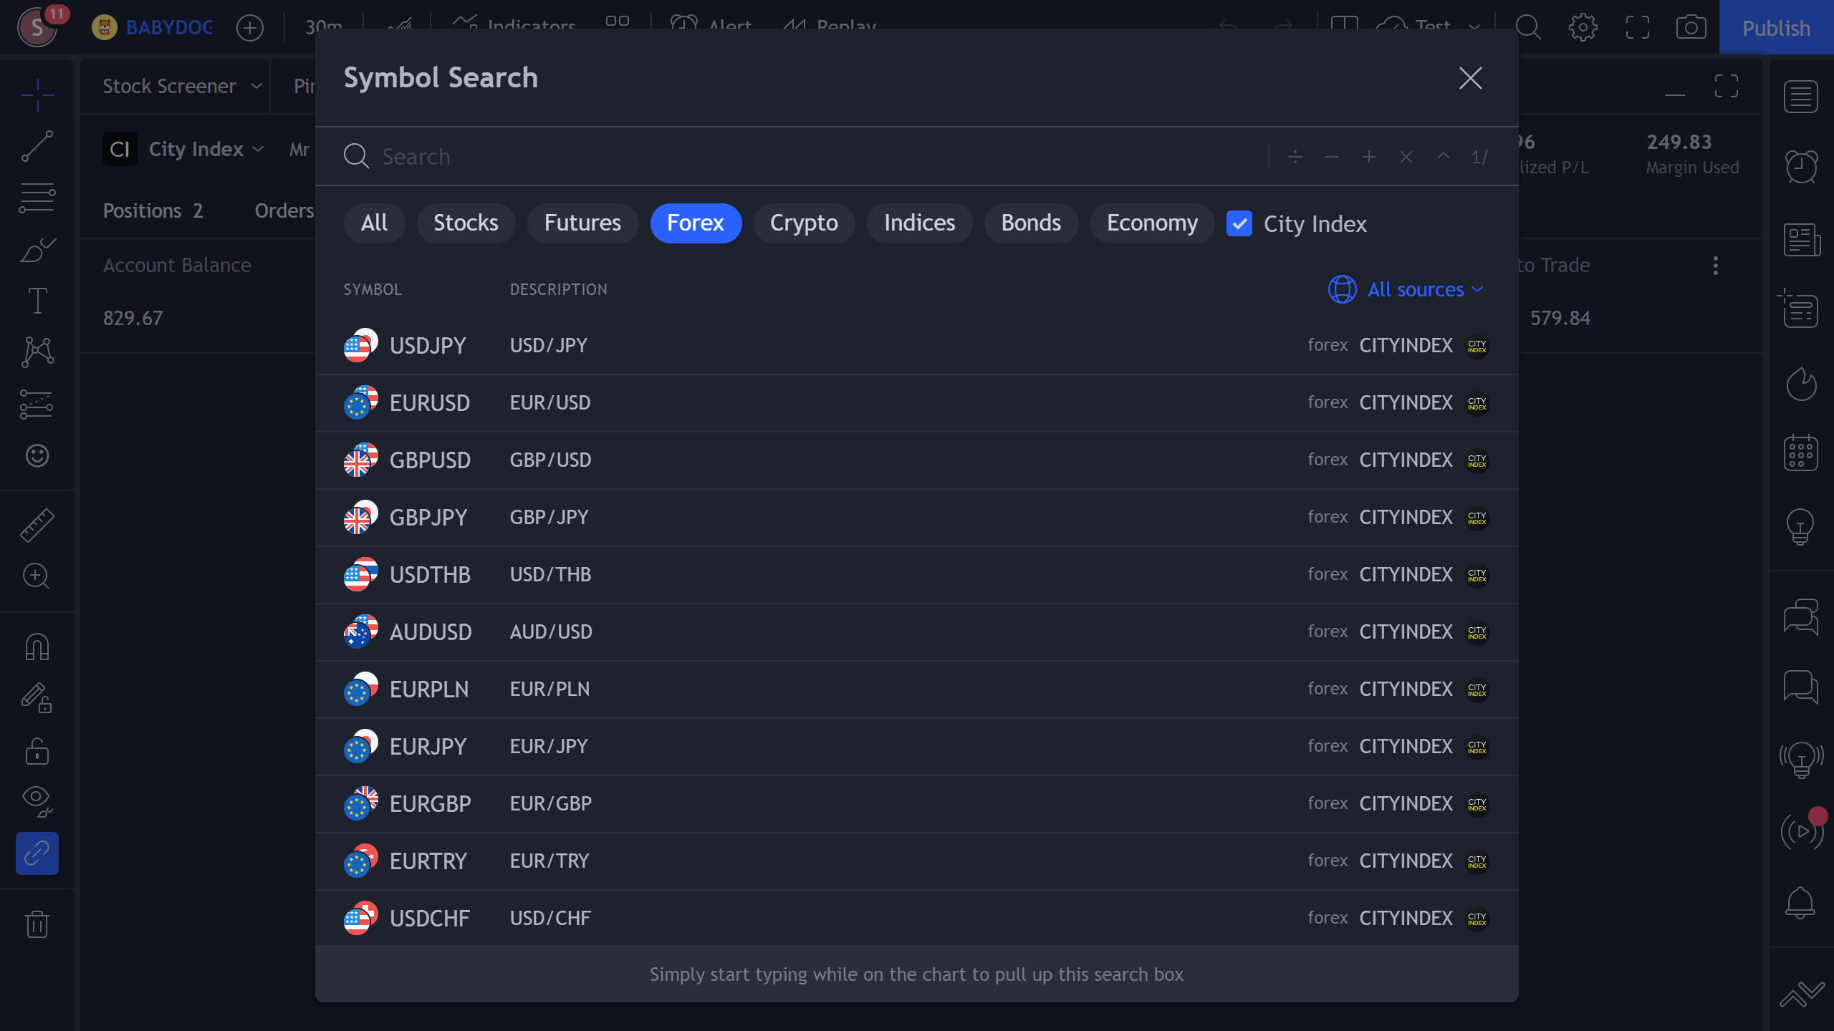Take a snapshot with camera icon
This screenshot has height=1031, width=1834.
(x=1691, y=28)
